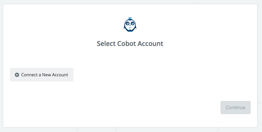The width and height of the screenshot is (262, 132).
Task: Select the Cobot mascot's right eye
Action: coord(132,23)
